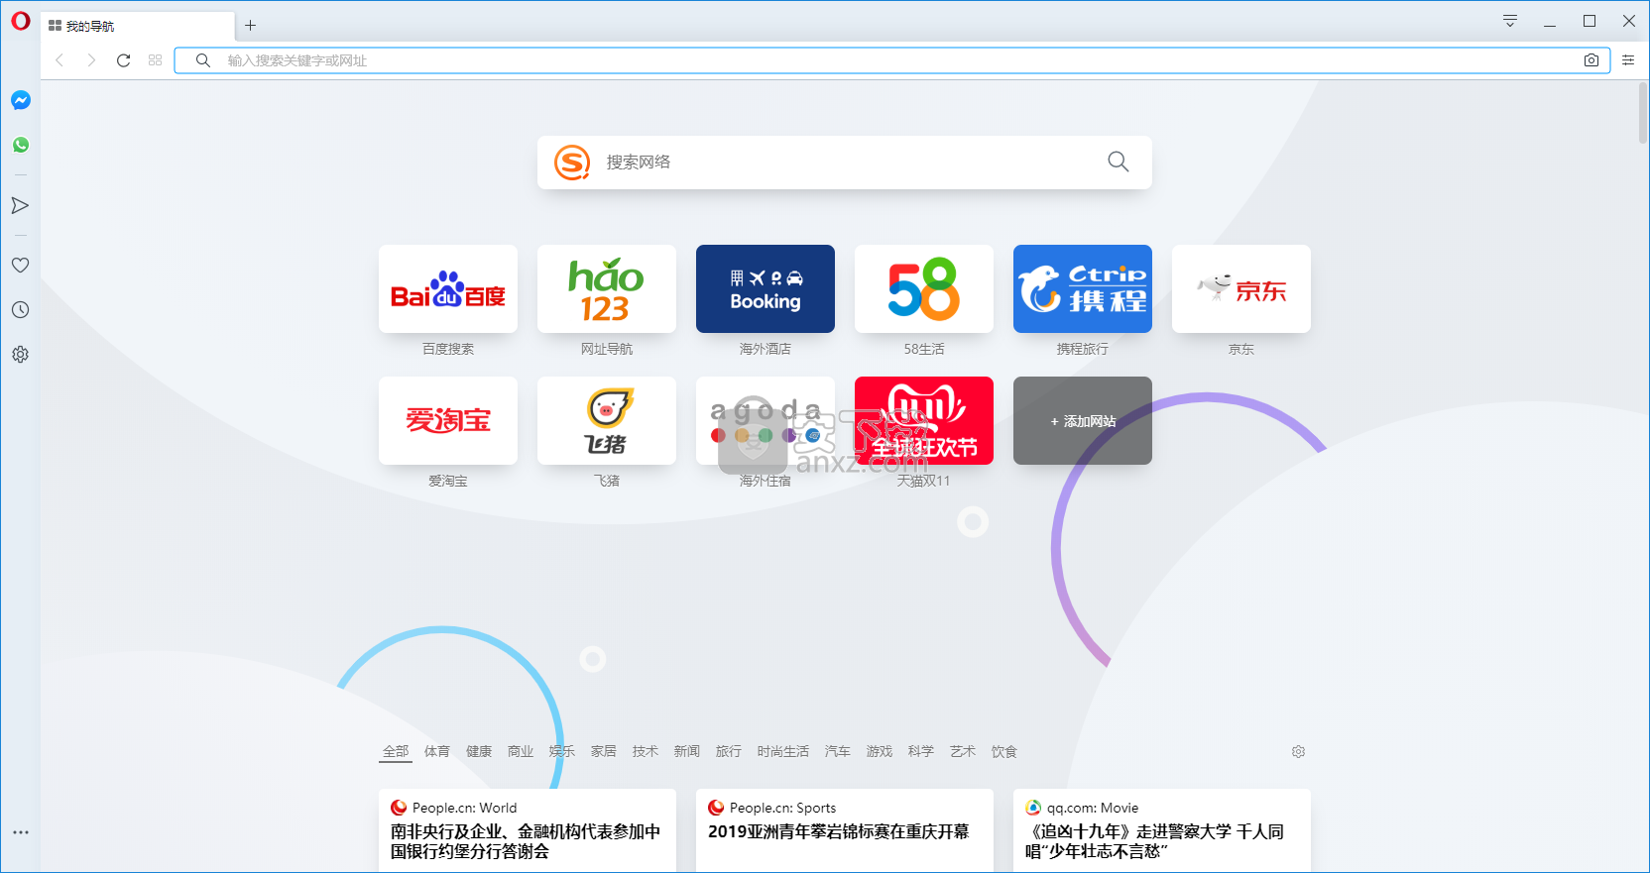Select 旅行 news category

point(729,751)
